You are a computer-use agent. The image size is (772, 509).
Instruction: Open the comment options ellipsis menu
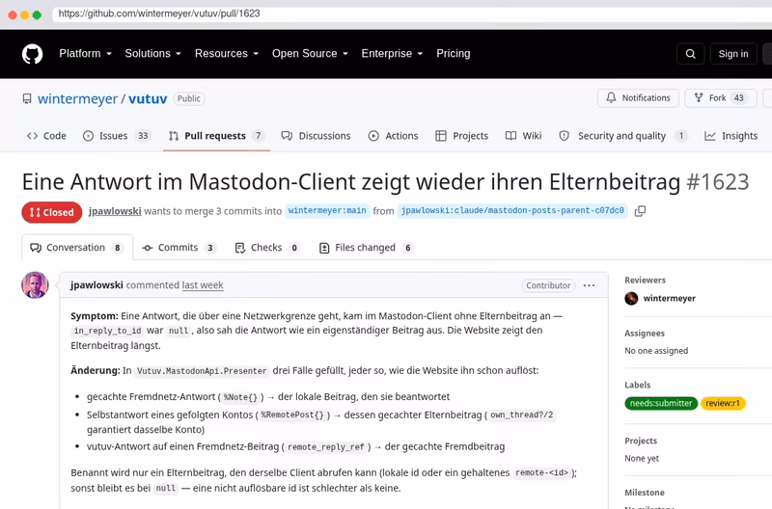[x=589, y=285]
